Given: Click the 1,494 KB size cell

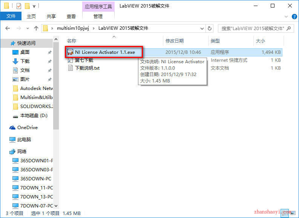Looking at the screenshot, I should (x=271, y=52).
